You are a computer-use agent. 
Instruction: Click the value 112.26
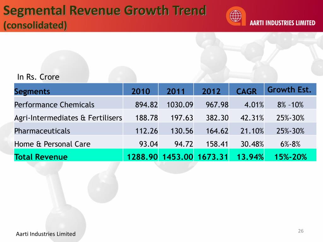146,131
